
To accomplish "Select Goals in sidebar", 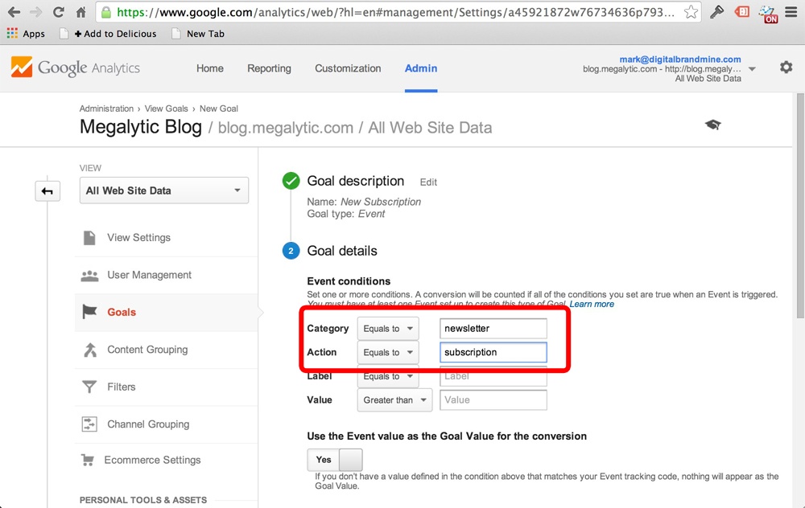I will (x=122, y=312).
